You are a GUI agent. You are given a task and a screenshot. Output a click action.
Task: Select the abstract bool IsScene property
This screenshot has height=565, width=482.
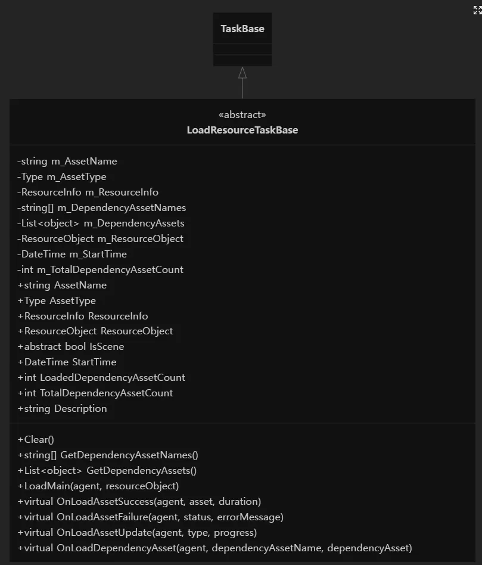tap(71, 346)
